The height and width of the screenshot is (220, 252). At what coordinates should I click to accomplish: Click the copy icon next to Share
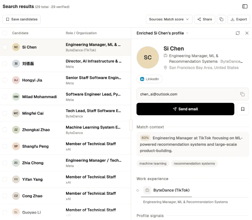pyautogui.click(x=221, y=19)
